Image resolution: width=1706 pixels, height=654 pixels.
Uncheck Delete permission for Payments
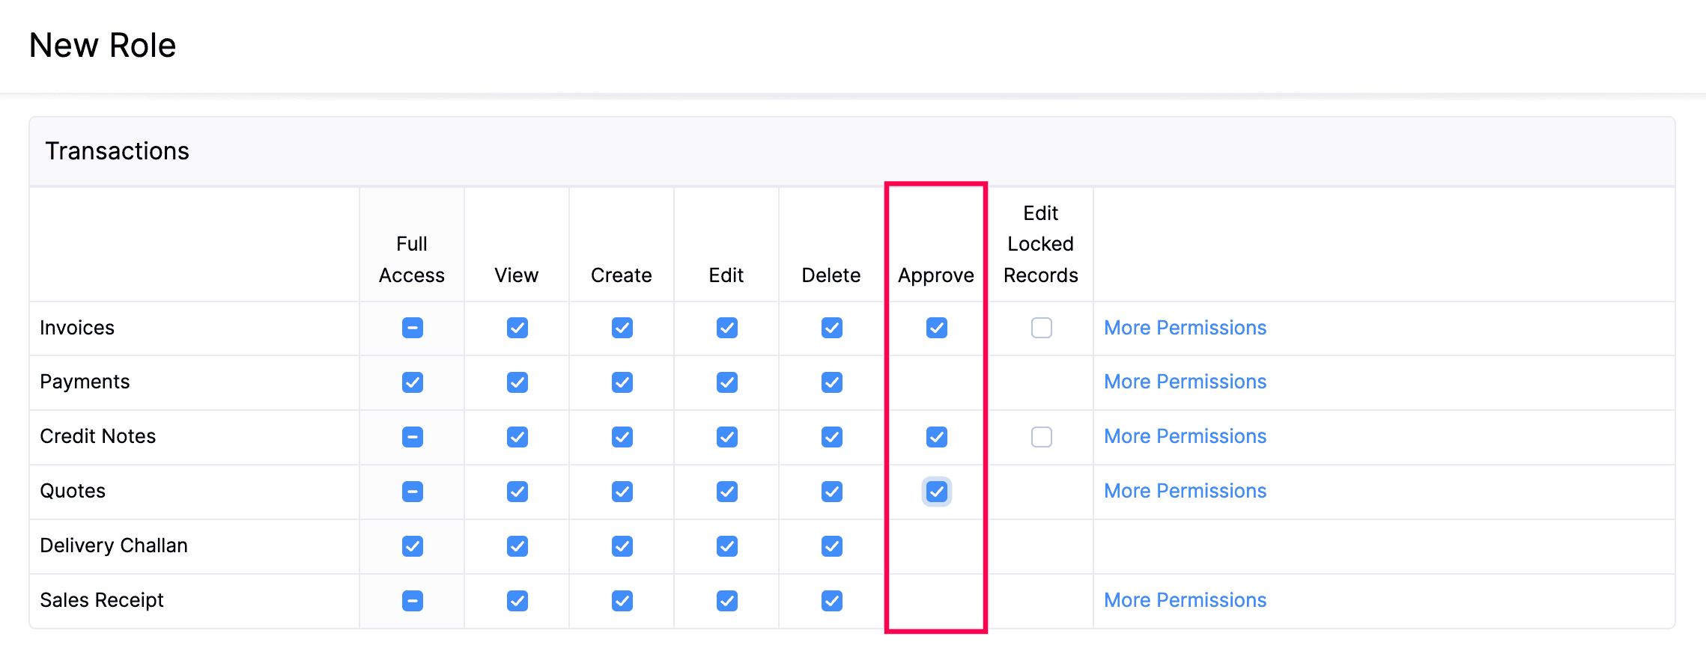point(832,382)
